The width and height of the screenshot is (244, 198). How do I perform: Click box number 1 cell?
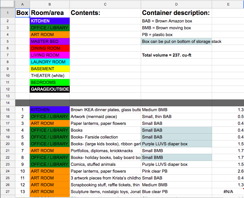tap(22, 110)
